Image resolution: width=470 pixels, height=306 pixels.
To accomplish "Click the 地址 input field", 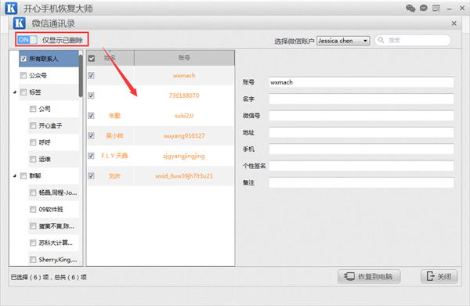I will point(361,132).
